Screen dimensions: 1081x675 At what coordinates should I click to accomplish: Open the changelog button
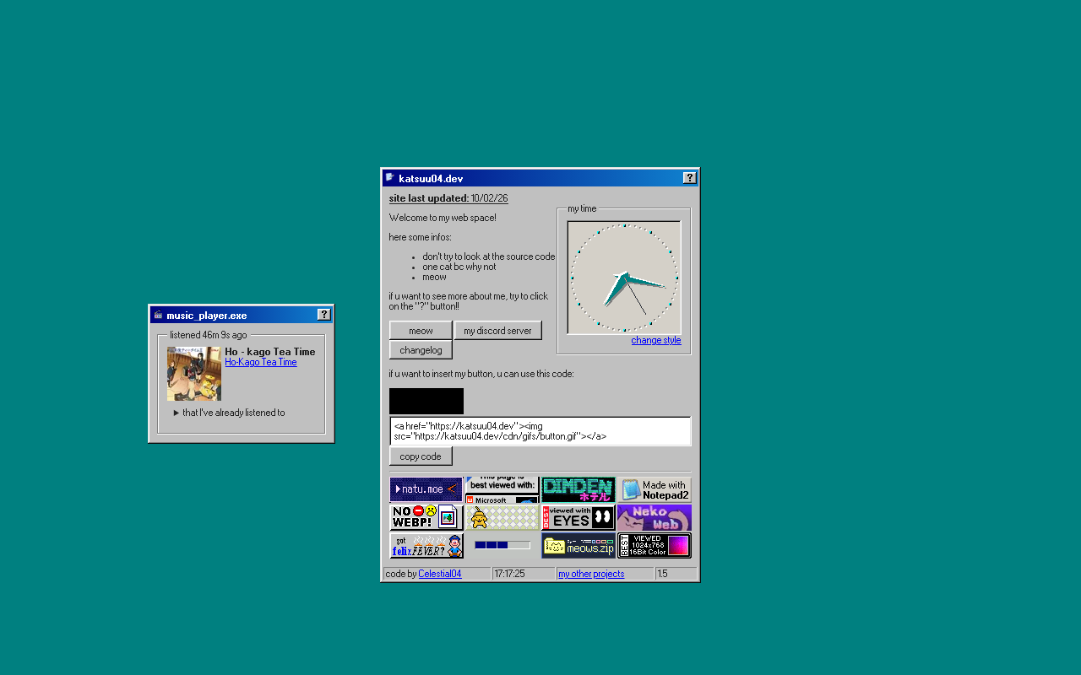pyautogui.click(x=421, y=350)
